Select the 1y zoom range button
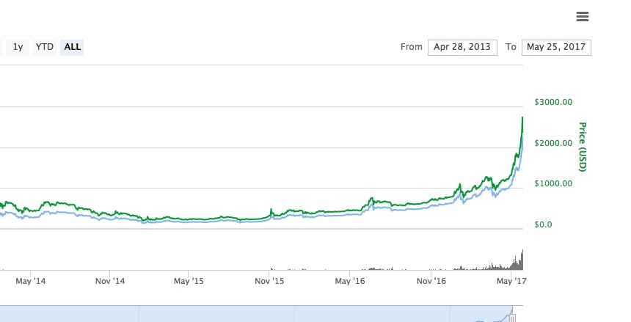The height and width of the screenshot is (322, 631). click(18, 47)
